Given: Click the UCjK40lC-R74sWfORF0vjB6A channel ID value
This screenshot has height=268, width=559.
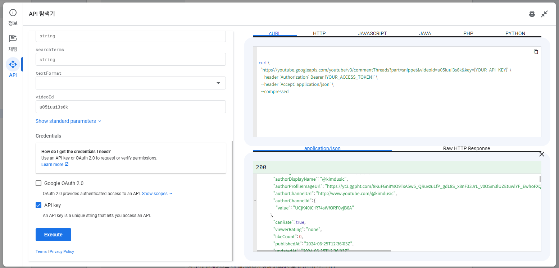Looking at the screenshot, I should click(x=324, y=208).
